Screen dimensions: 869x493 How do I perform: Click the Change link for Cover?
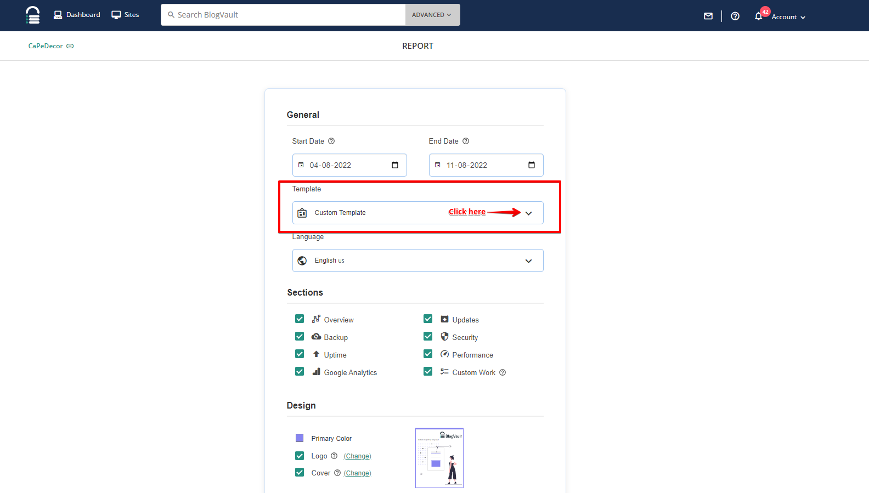click(358, 473)
